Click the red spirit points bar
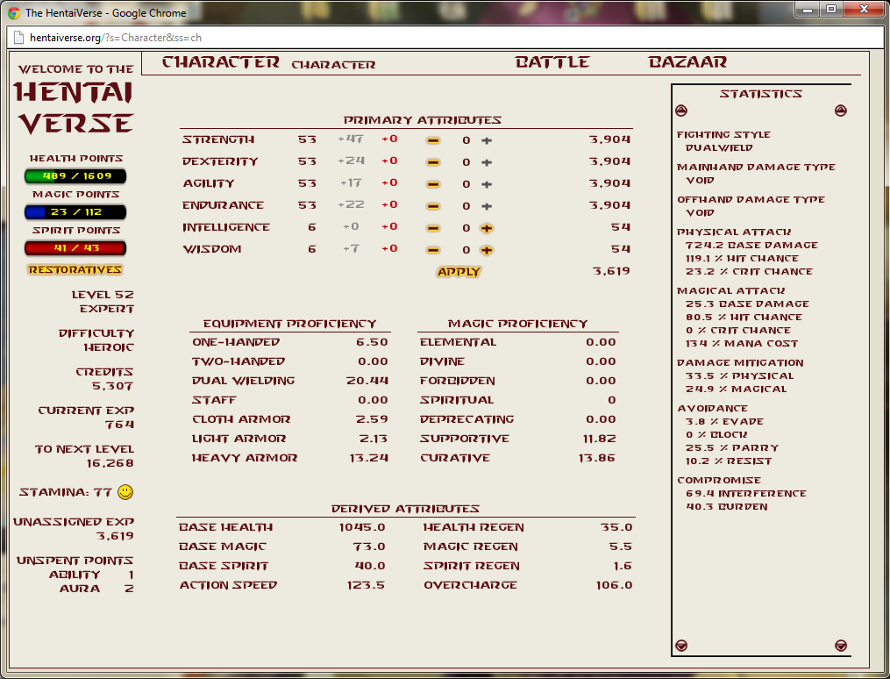The width and height of the screenshot is (890, 679). pyautogui.click(x=75, y=248)
